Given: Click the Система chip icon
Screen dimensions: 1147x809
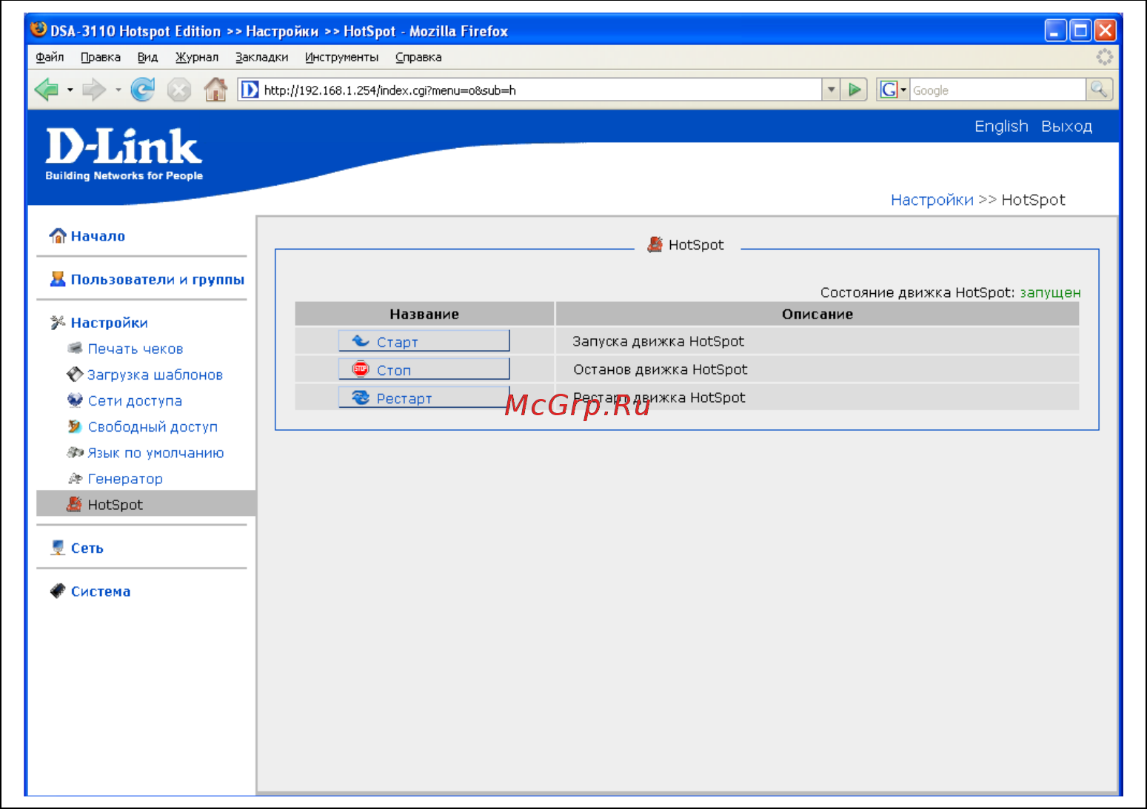Looking at the screenshot, I should click(58, 591).
